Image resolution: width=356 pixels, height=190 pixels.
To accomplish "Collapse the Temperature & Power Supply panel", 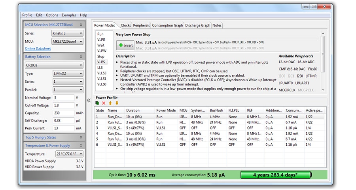I will pos(81,146).
